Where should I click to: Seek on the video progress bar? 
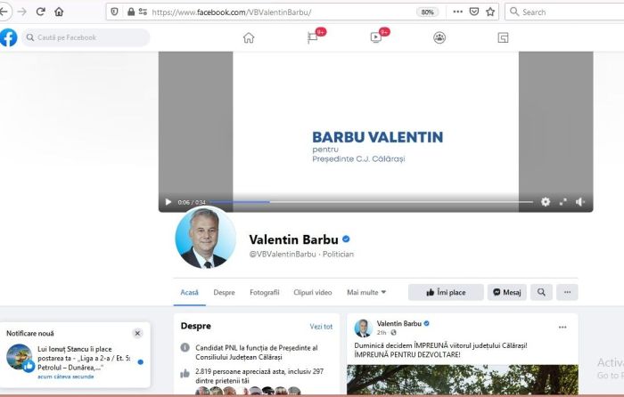click(x=372, y=202)
